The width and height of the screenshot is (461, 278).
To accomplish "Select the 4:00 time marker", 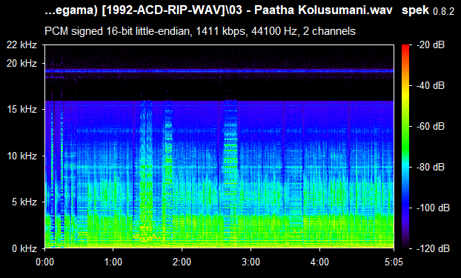I will click(x=320, y=262).
